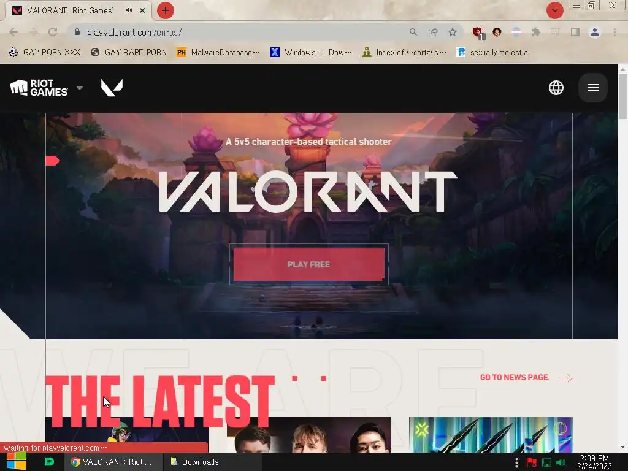Switch to the VALORANT Chrome taskbar item
This screenshot has height=471, width=628.
click(113, 462)
